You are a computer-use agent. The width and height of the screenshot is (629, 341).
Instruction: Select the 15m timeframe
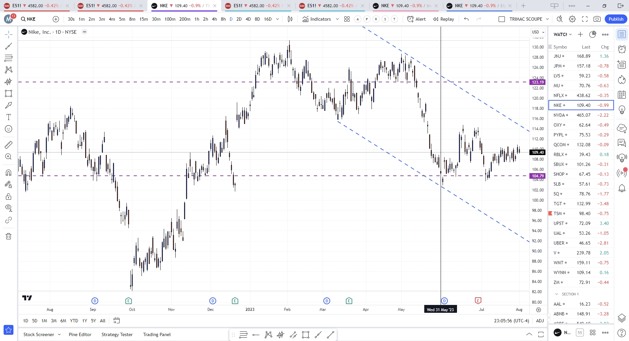point(143,19)
